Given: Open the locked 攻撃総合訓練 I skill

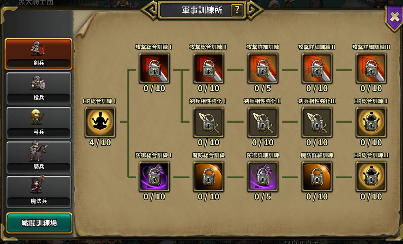Looking at the screenshot, I should coord(154,68).
